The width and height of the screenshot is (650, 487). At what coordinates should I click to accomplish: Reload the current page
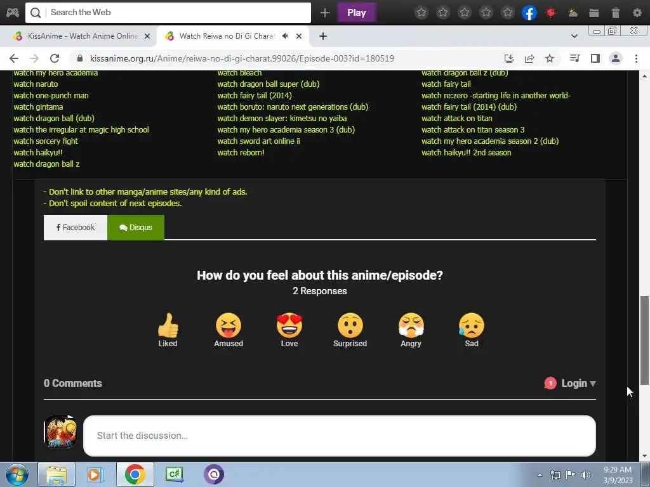tap(55, 58)
